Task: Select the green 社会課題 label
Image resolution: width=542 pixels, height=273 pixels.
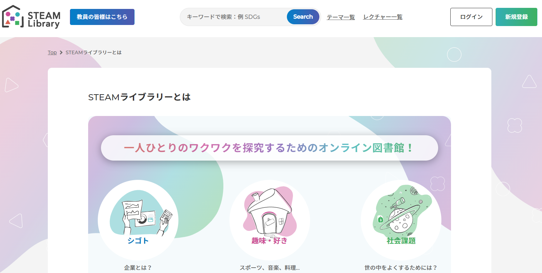Action: point(401,241)
